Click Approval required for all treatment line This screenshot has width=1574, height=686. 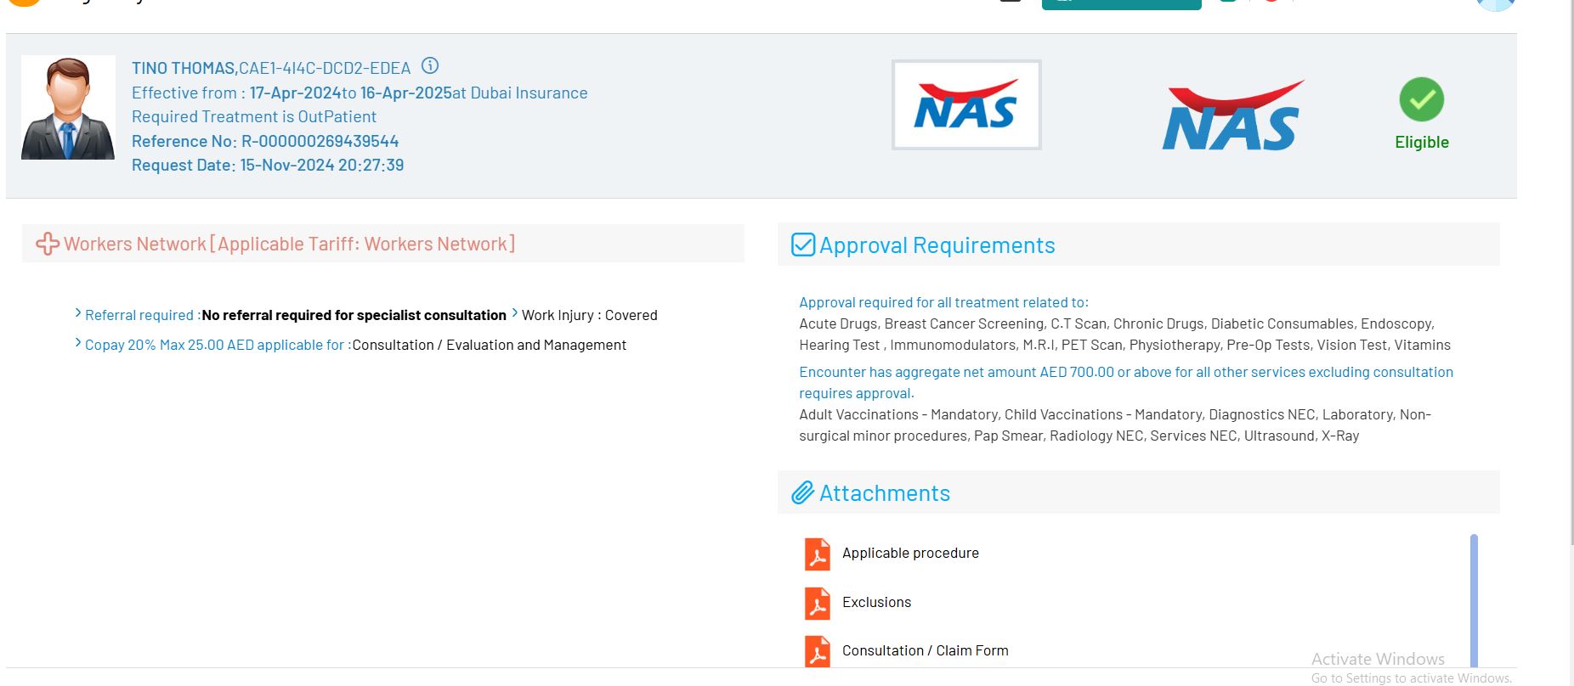click(943, 302)
